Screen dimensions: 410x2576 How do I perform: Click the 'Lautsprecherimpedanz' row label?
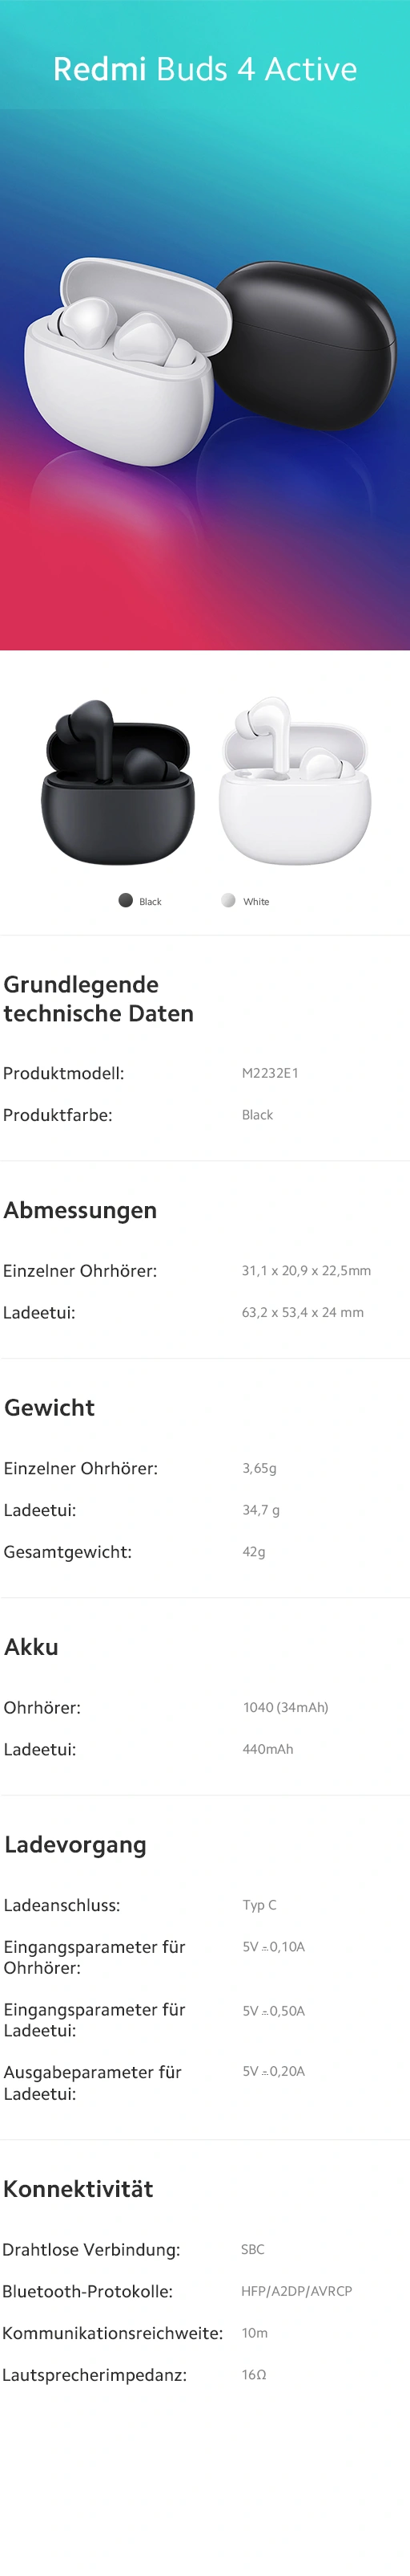tap(94, 2375)
